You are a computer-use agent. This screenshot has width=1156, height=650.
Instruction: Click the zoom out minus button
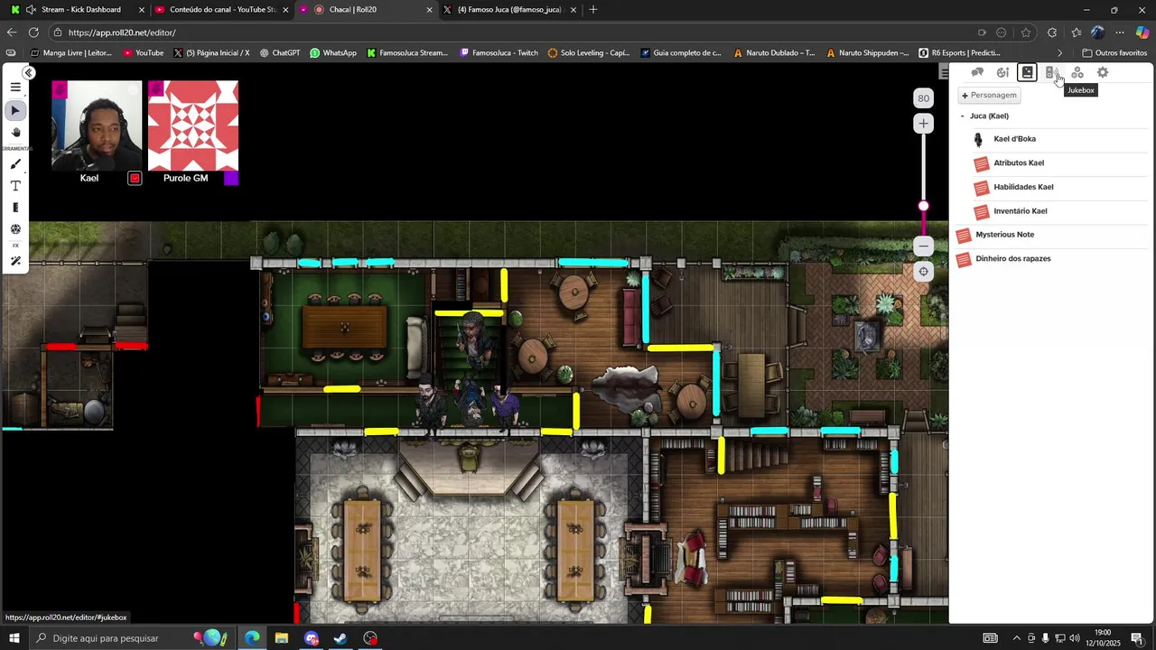point(923,246)
